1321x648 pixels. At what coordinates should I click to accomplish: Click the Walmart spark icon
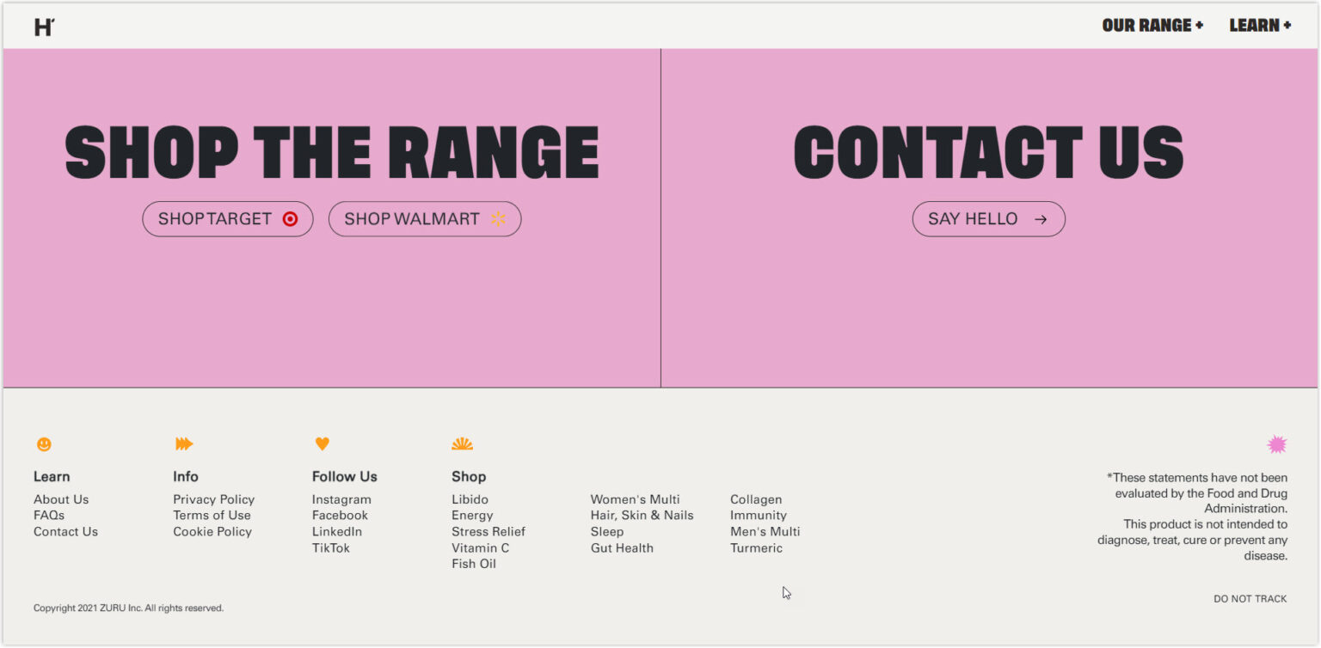pos(498,218)
